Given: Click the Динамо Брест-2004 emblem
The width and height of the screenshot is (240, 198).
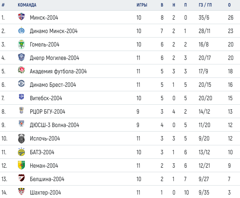Looking at the screenshot, I should click(x=21, y=83).
